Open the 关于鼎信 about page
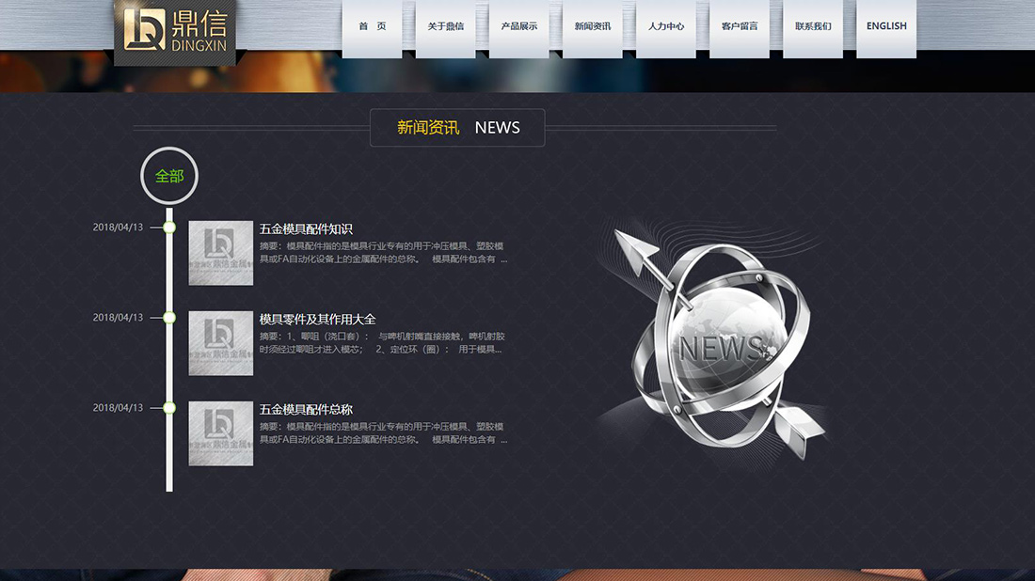This screenshot has height=581, width=1035. [446, 26]
